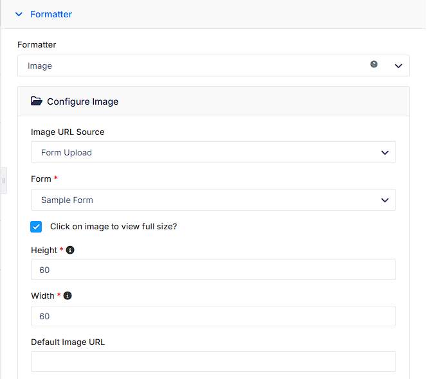Click the panel splitter handle on left edge
427x379 pixels.
(x=4, y=181)
